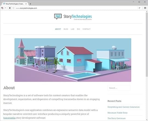Screen dimensions: 148x121
Task: Minimize the browser window
Action: 133,2
